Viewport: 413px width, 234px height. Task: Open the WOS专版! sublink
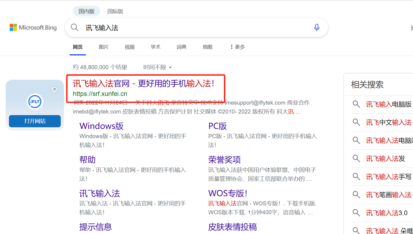tap(228, 193)
